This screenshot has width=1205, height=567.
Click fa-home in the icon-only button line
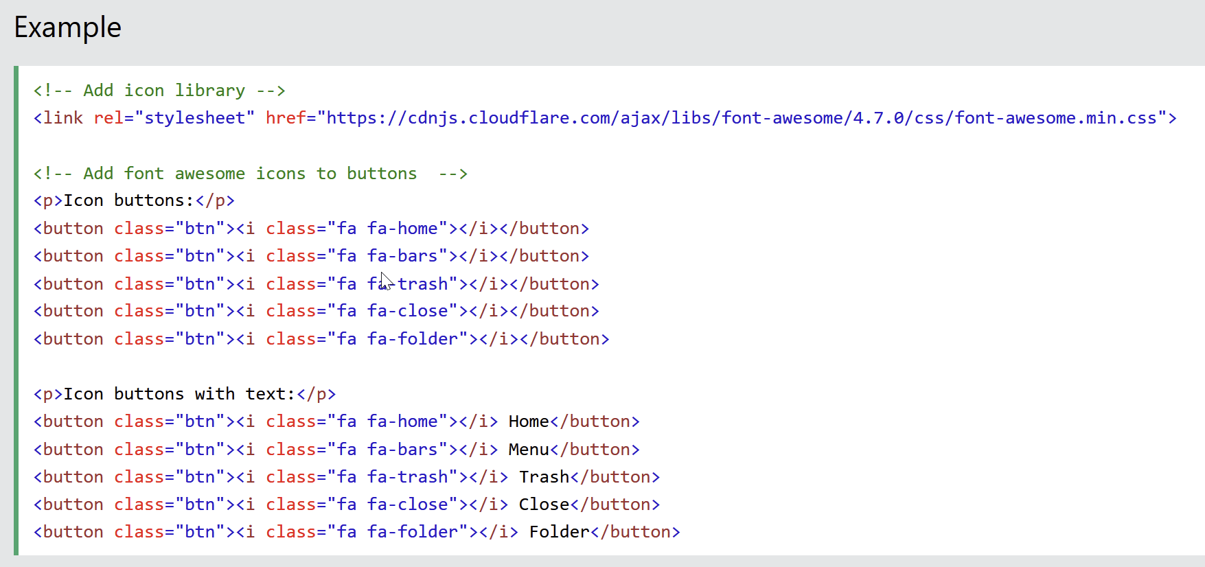(x=402, y=229)
